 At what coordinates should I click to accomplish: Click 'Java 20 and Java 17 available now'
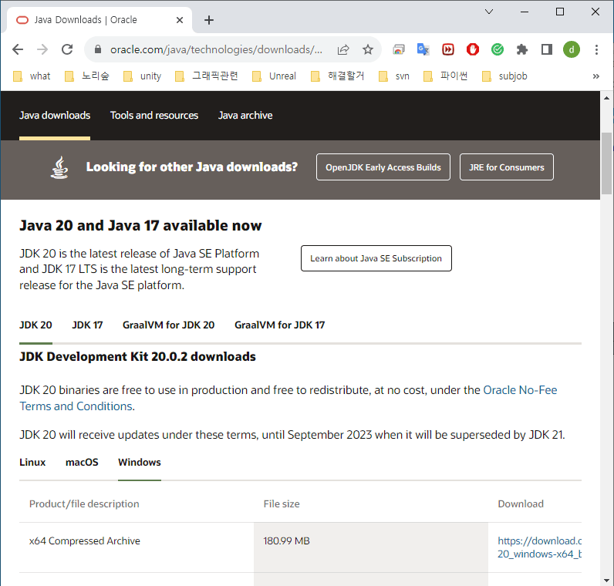click(x=140, y=225)
